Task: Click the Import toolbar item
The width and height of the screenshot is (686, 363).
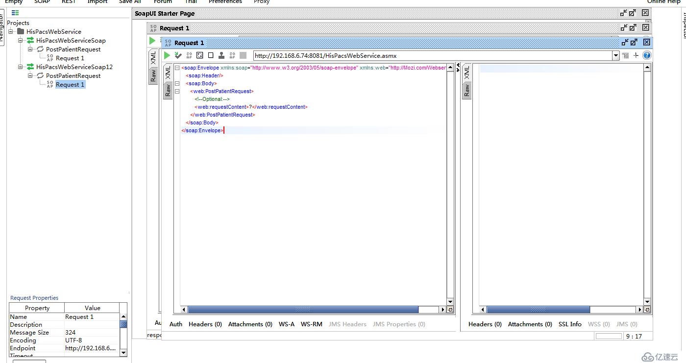Action: [98, 1]
